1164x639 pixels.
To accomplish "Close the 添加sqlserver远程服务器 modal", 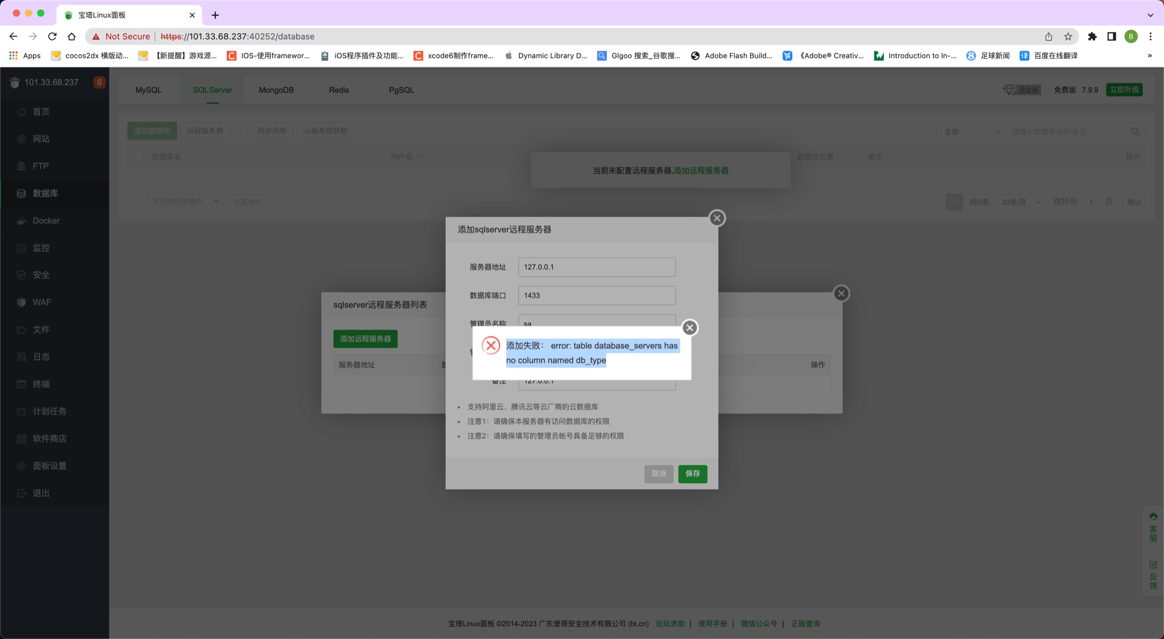I will tap(717, 217).
